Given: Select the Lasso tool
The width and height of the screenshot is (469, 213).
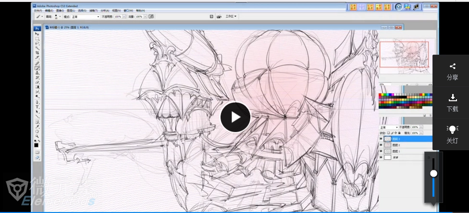Looking at the screenshot, I should click(x=37, y=44).
